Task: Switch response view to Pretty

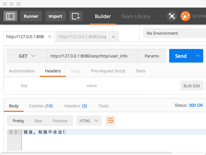Action: click(x=18, y=121)
